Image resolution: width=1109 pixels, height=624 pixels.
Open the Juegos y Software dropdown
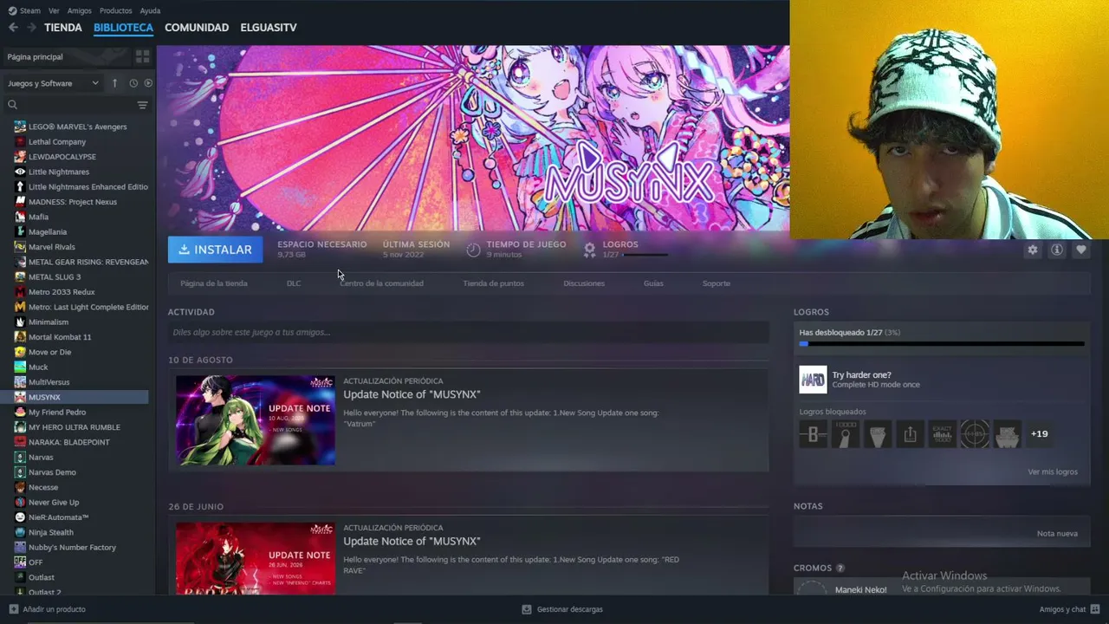point(54,83)
